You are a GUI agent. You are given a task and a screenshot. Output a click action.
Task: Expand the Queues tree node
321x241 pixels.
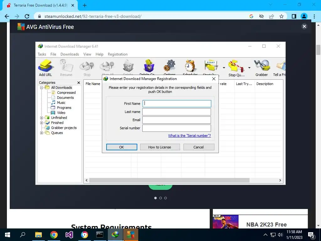tap(41, 133)
